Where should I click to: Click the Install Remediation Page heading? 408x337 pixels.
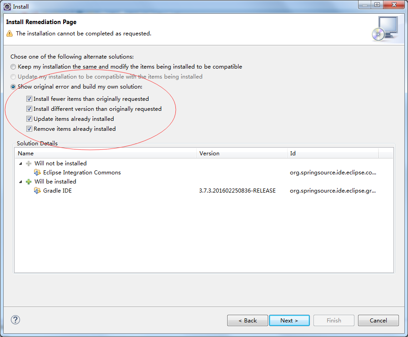(x=41, y=22)
